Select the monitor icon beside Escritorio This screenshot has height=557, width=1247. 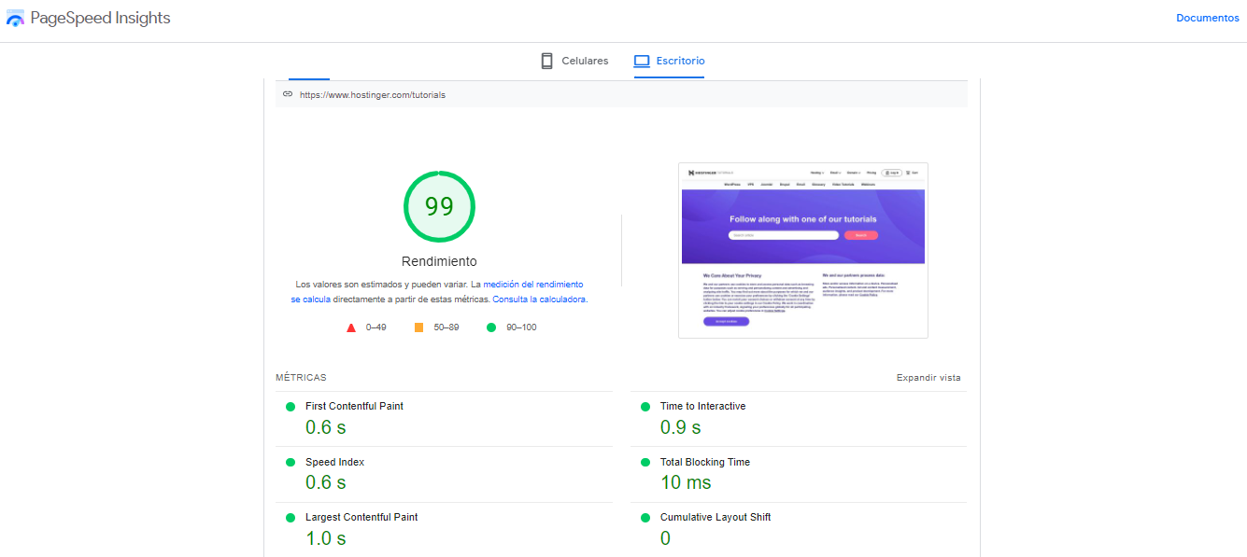click(642, 60)
